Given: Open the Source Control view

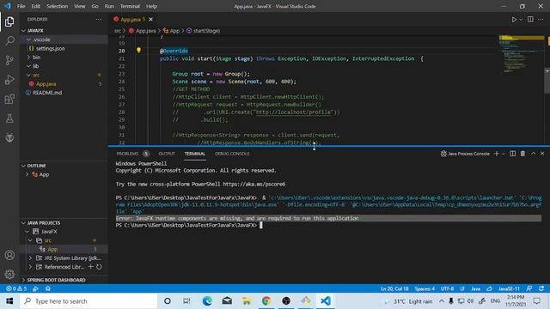Looking at the screenshot, I should click(x=9, y=60).
